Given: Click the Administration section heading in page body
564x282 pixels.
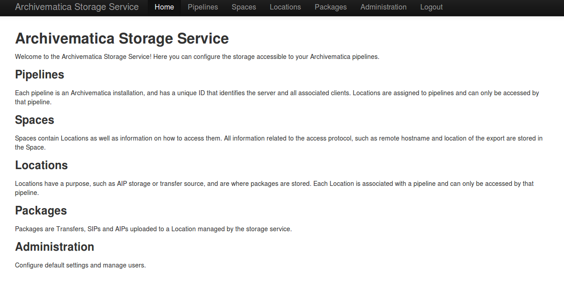Looking at the screenshot, I should [x=54, y=247].
